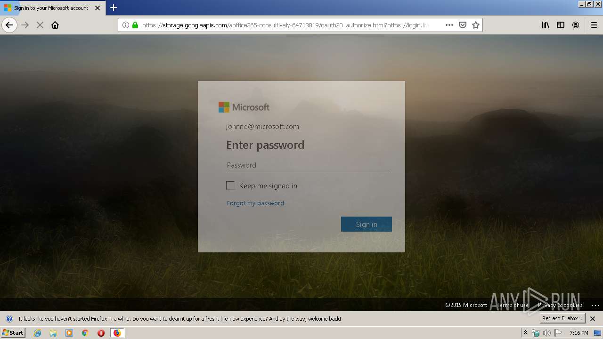
Task: Show site information icon in address bar
Action: tap(125, 25)
